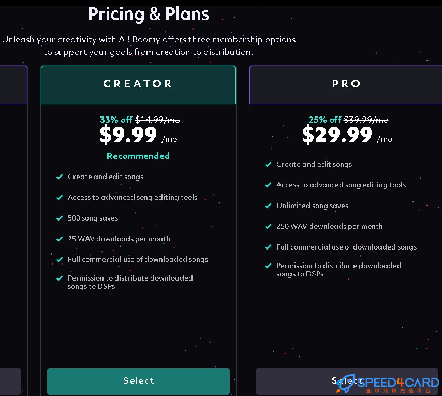This screenshot has height=396, width=442.
Task: Click the Creator plan Select button
Action: (x=138, y=381)
